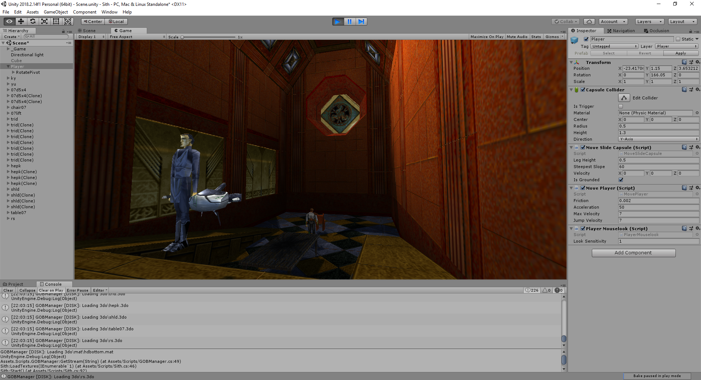Select the Hand tool in toolbar
701x380 pixels.
click(9, 22)
